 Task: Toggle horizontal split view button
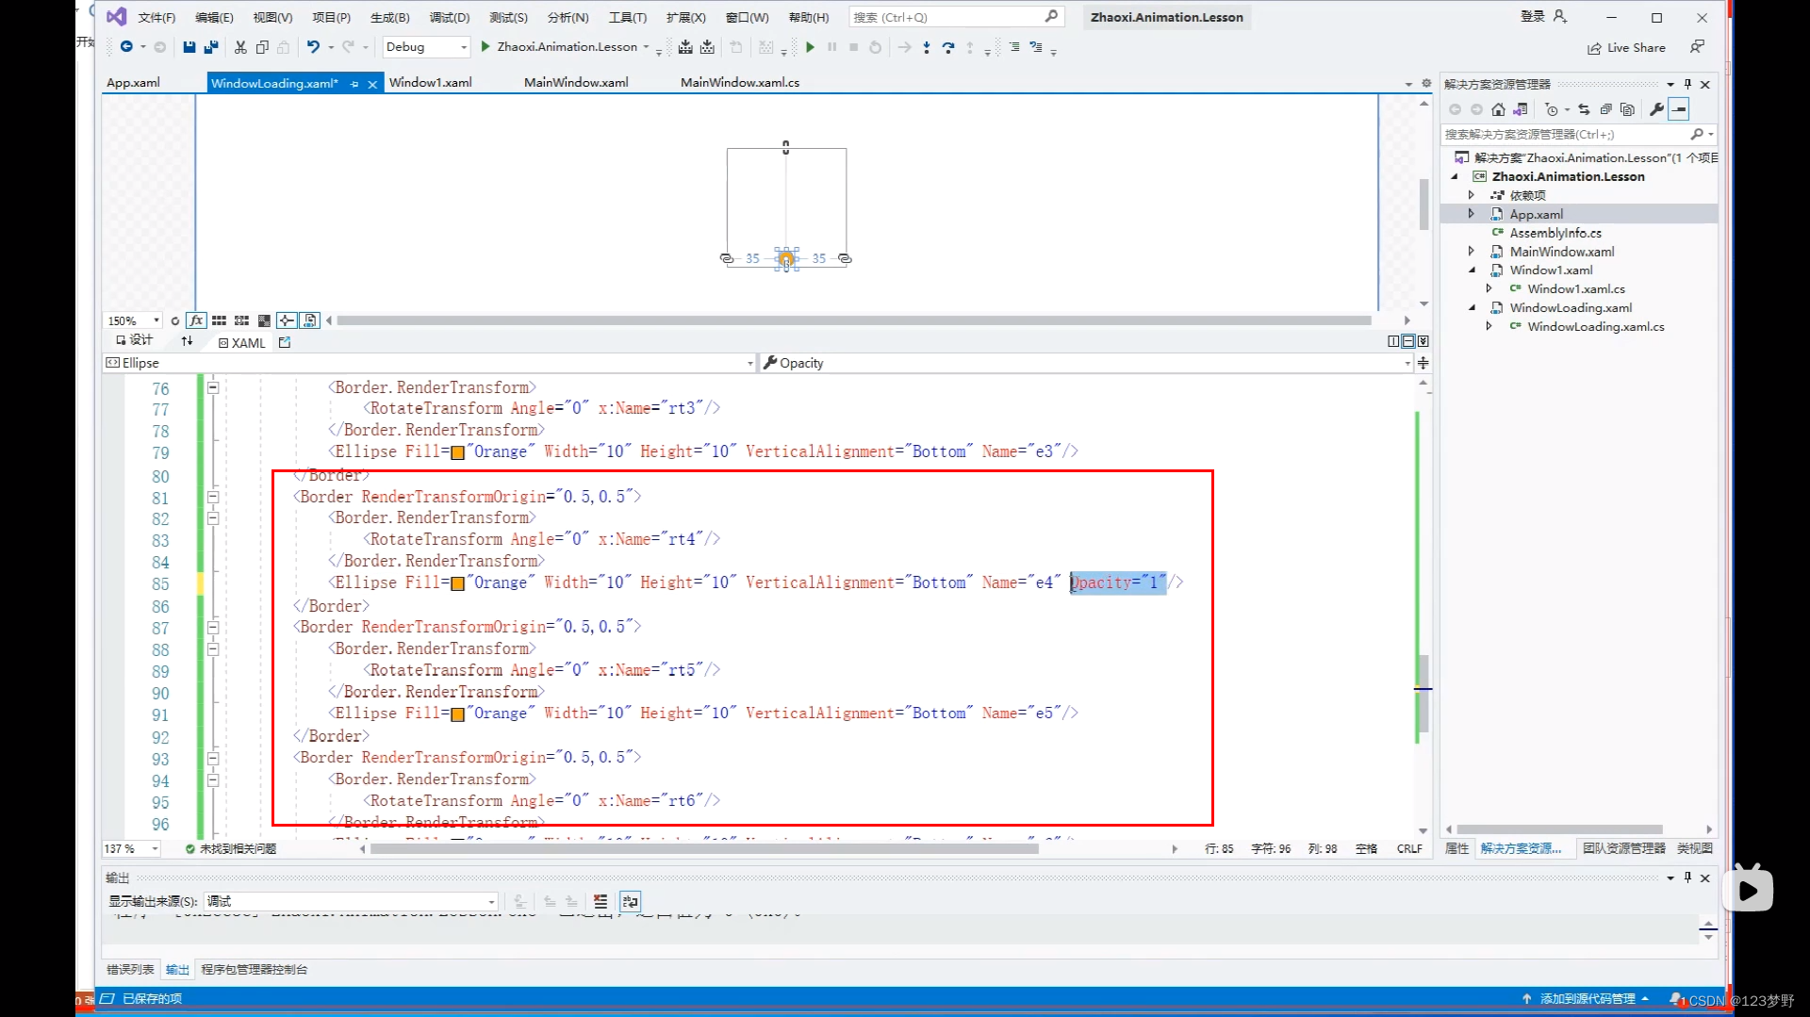click(x=1407, y=341)
